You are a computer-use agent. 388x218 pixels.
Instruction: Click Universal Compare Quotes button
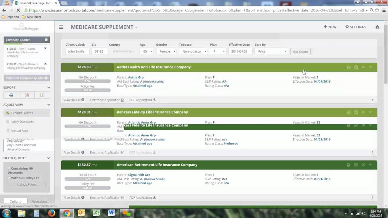(x=27, y=78)
